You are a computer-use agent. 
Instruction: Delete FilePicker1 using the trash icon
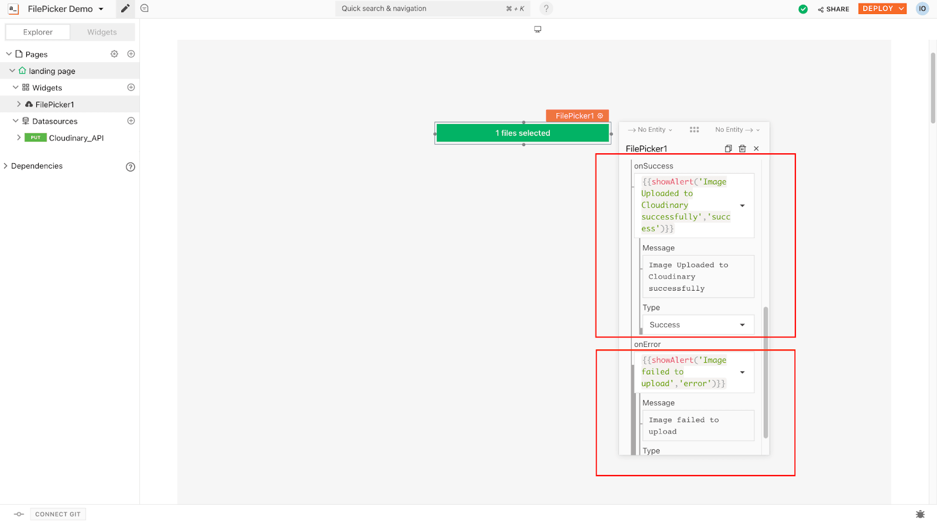pyautogui.click(x=742, y=149)
